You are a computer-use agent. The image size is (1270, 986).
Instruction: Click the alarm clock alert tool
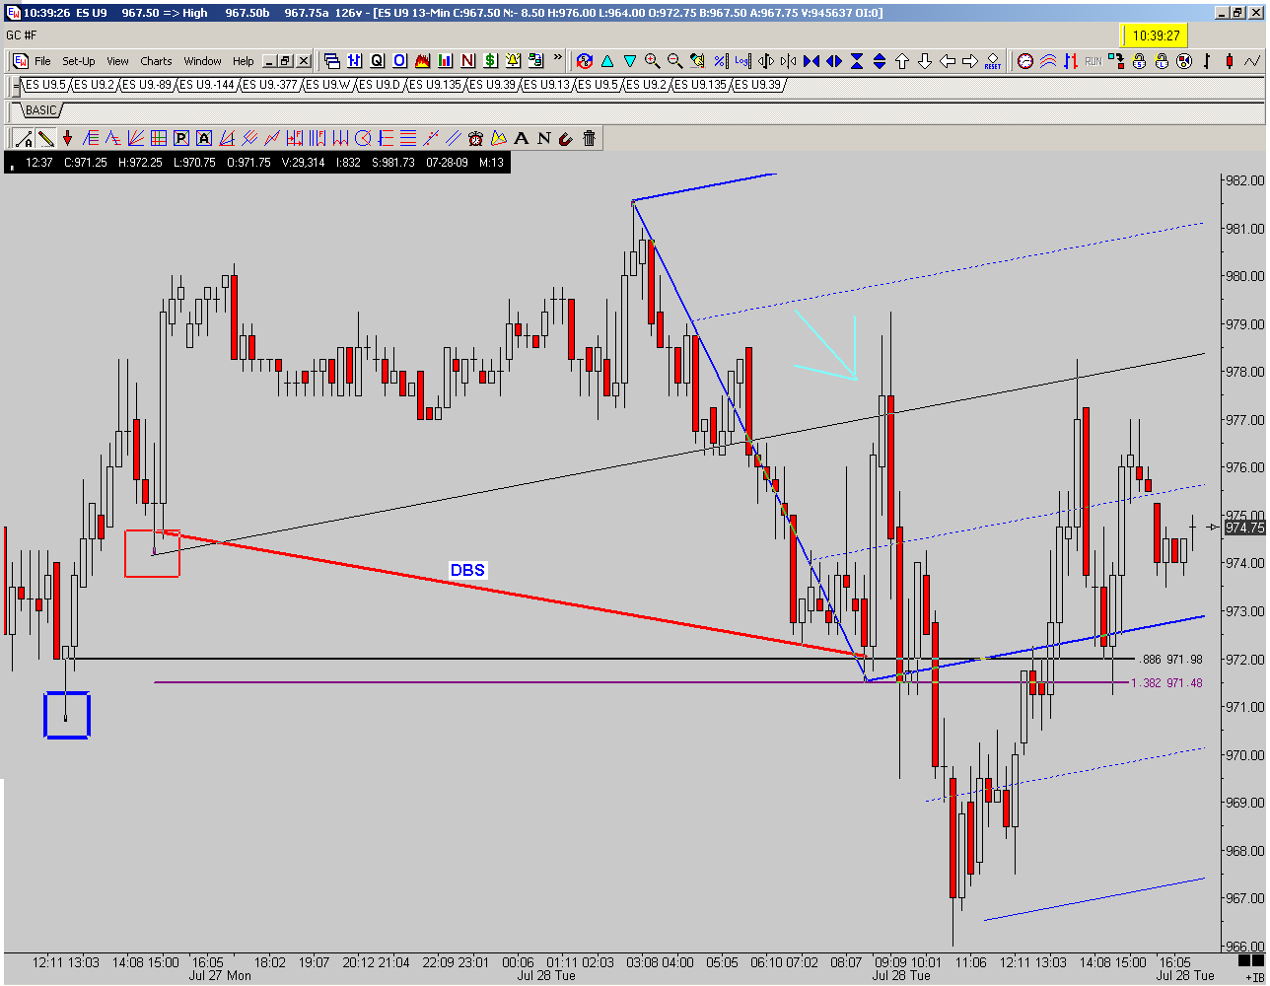point(475,138)
